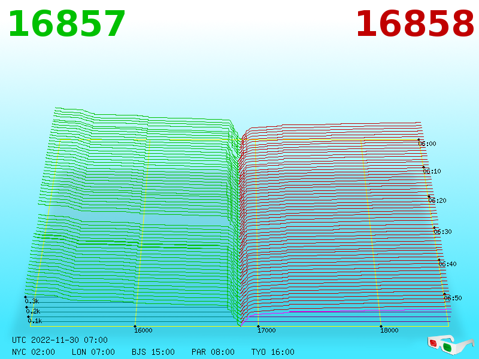Click the 17000 price axis label
The image size is (479, 359).
[x=266, y=330]
